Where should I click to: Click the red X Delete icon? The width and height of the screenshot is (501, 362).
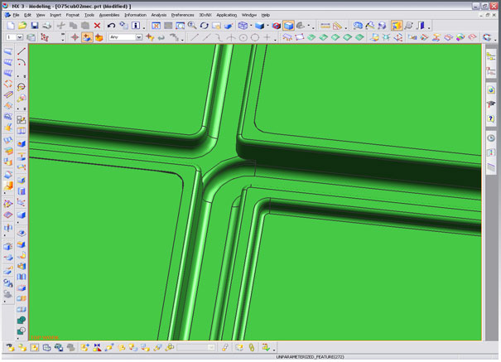[97, 26]
